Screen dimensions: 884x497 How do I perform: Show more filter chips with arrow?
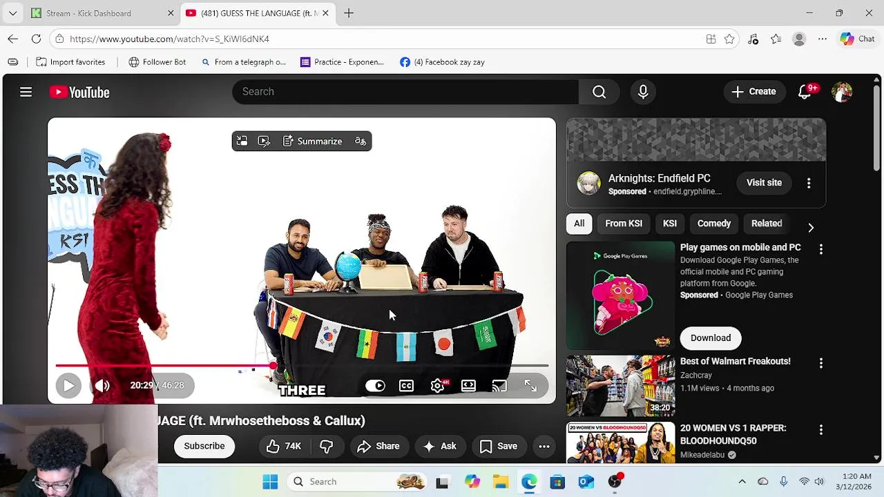coord(811,226)
